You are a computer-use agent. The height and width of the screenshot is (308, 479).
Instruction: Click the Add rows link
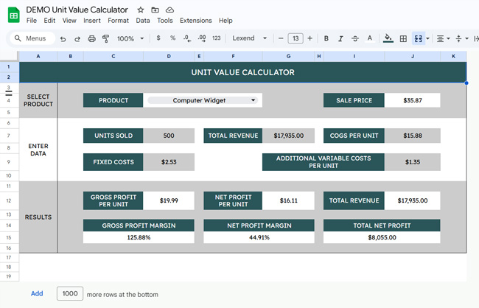coord(37,294)
